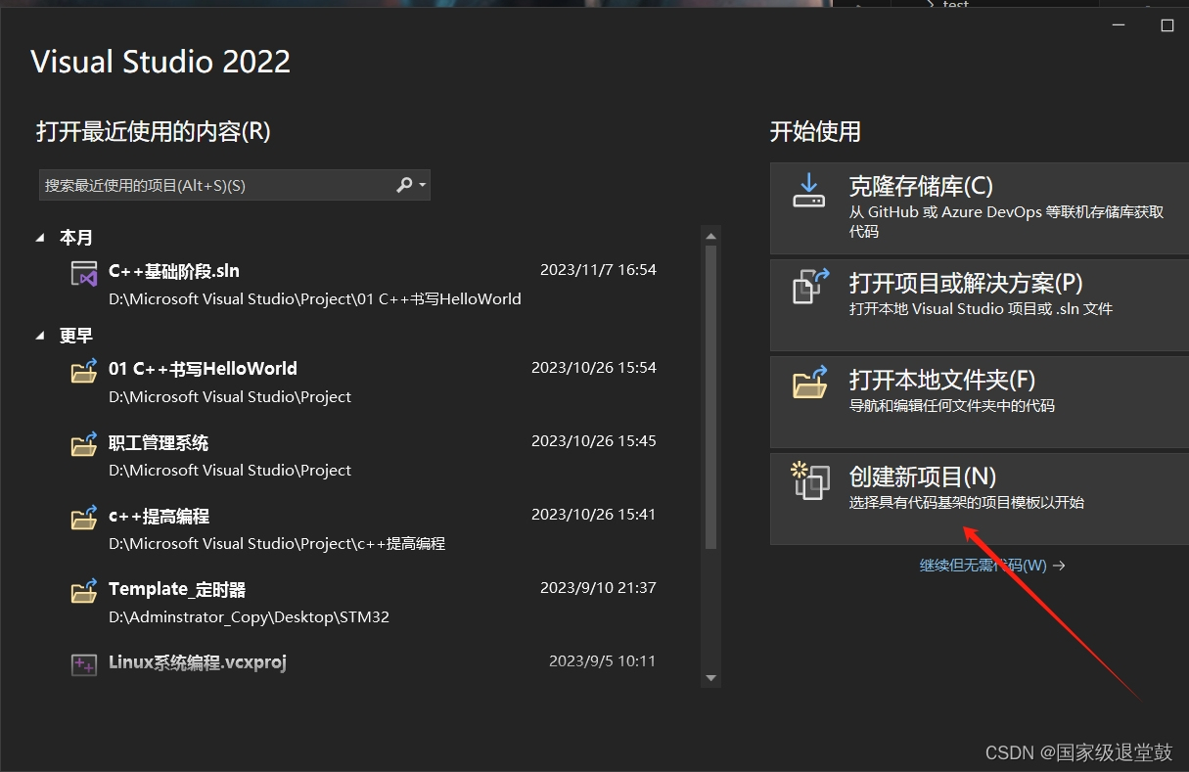Click the solution icon for C++基础阶段.sln
Image resolution: width=1189 pixels, height=772 pixels.
pos(84,273)
